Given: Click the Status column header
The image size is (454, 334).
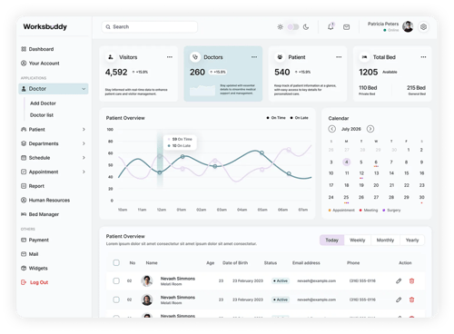Looking at the screenshot, I should [271, 263].
